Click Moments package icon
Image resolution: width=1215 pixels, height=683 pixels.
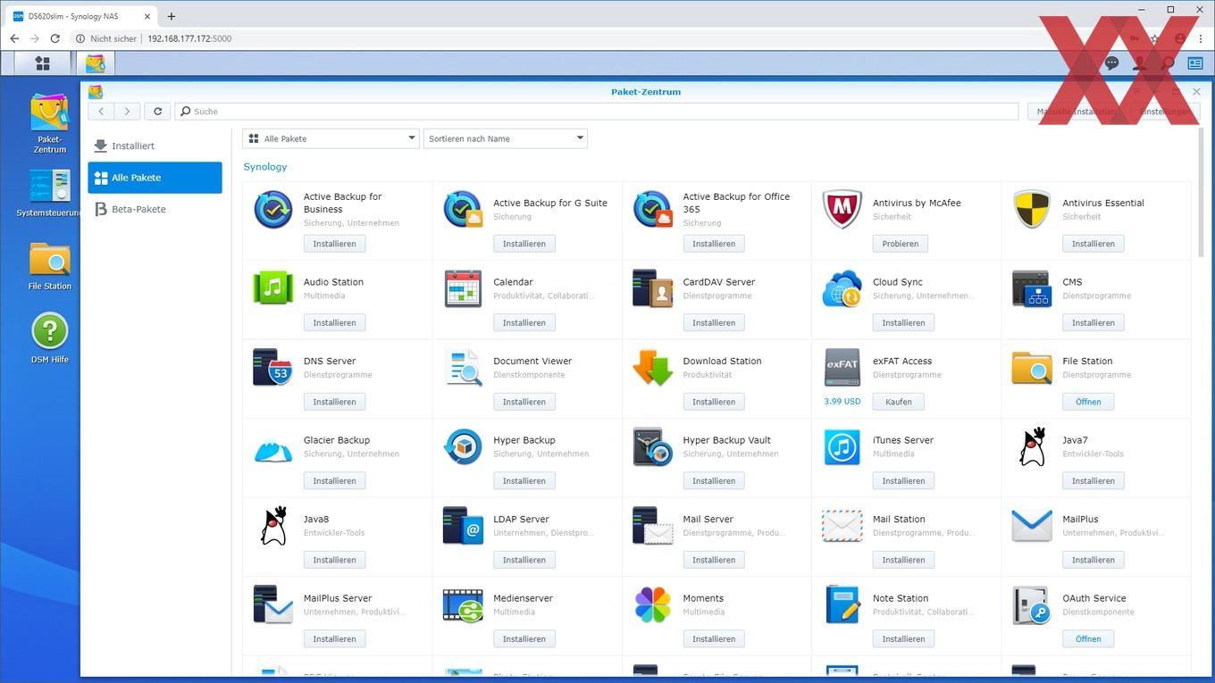[x=652, y=605]
